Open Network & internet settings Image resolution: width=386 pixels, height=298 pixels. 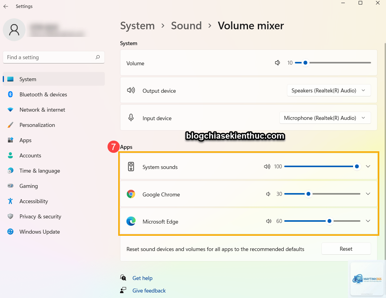point(54,110)
